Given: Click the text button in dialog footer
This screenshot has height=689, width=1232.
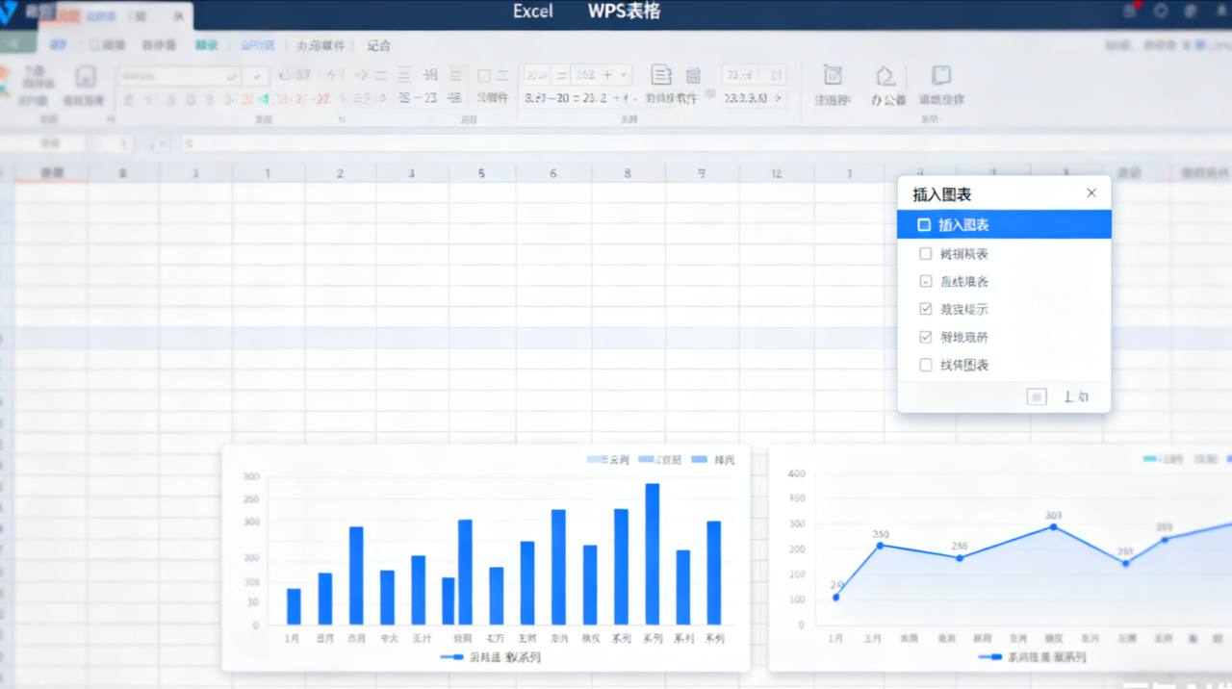Looking at the screenshot, I should (x=1076, y=396).
